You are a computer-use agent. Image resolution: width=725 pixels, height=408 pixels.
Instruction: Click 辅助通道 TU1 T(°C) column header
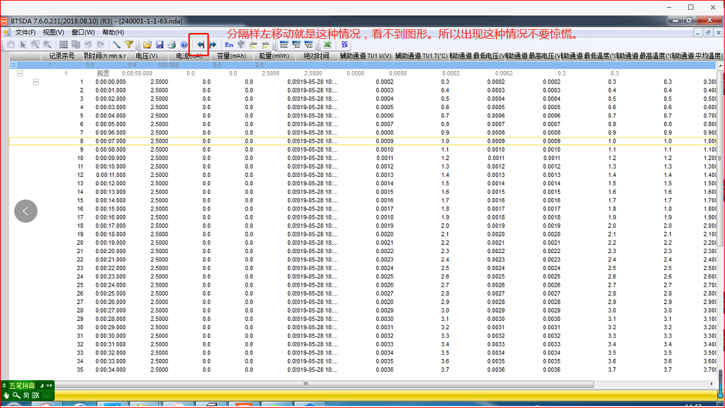click(x=421, y=56)
